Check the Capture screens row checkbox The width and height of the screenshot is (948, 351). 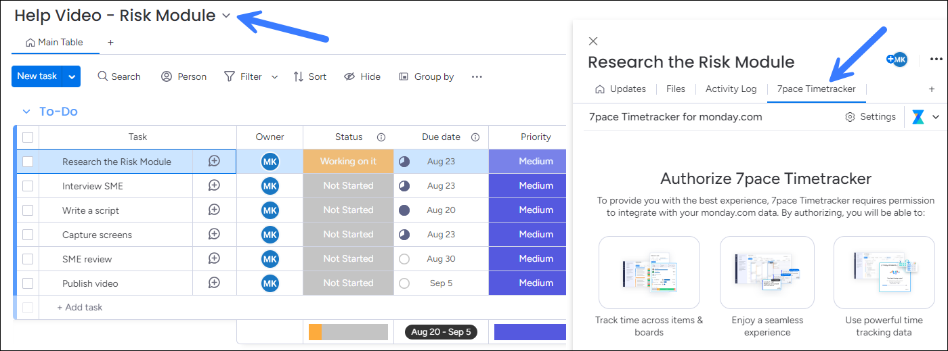click(28, 235)
